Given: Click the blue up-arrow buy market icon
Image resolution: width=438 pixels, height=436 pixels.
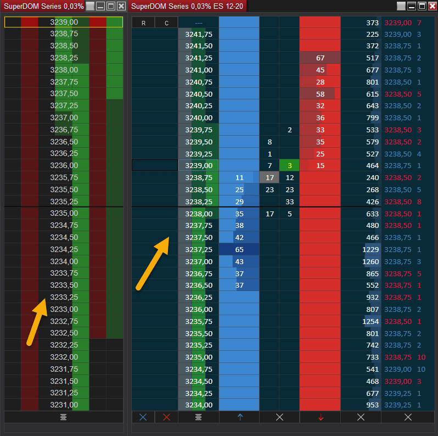Looking at the screenshot, I should point(240,417).
